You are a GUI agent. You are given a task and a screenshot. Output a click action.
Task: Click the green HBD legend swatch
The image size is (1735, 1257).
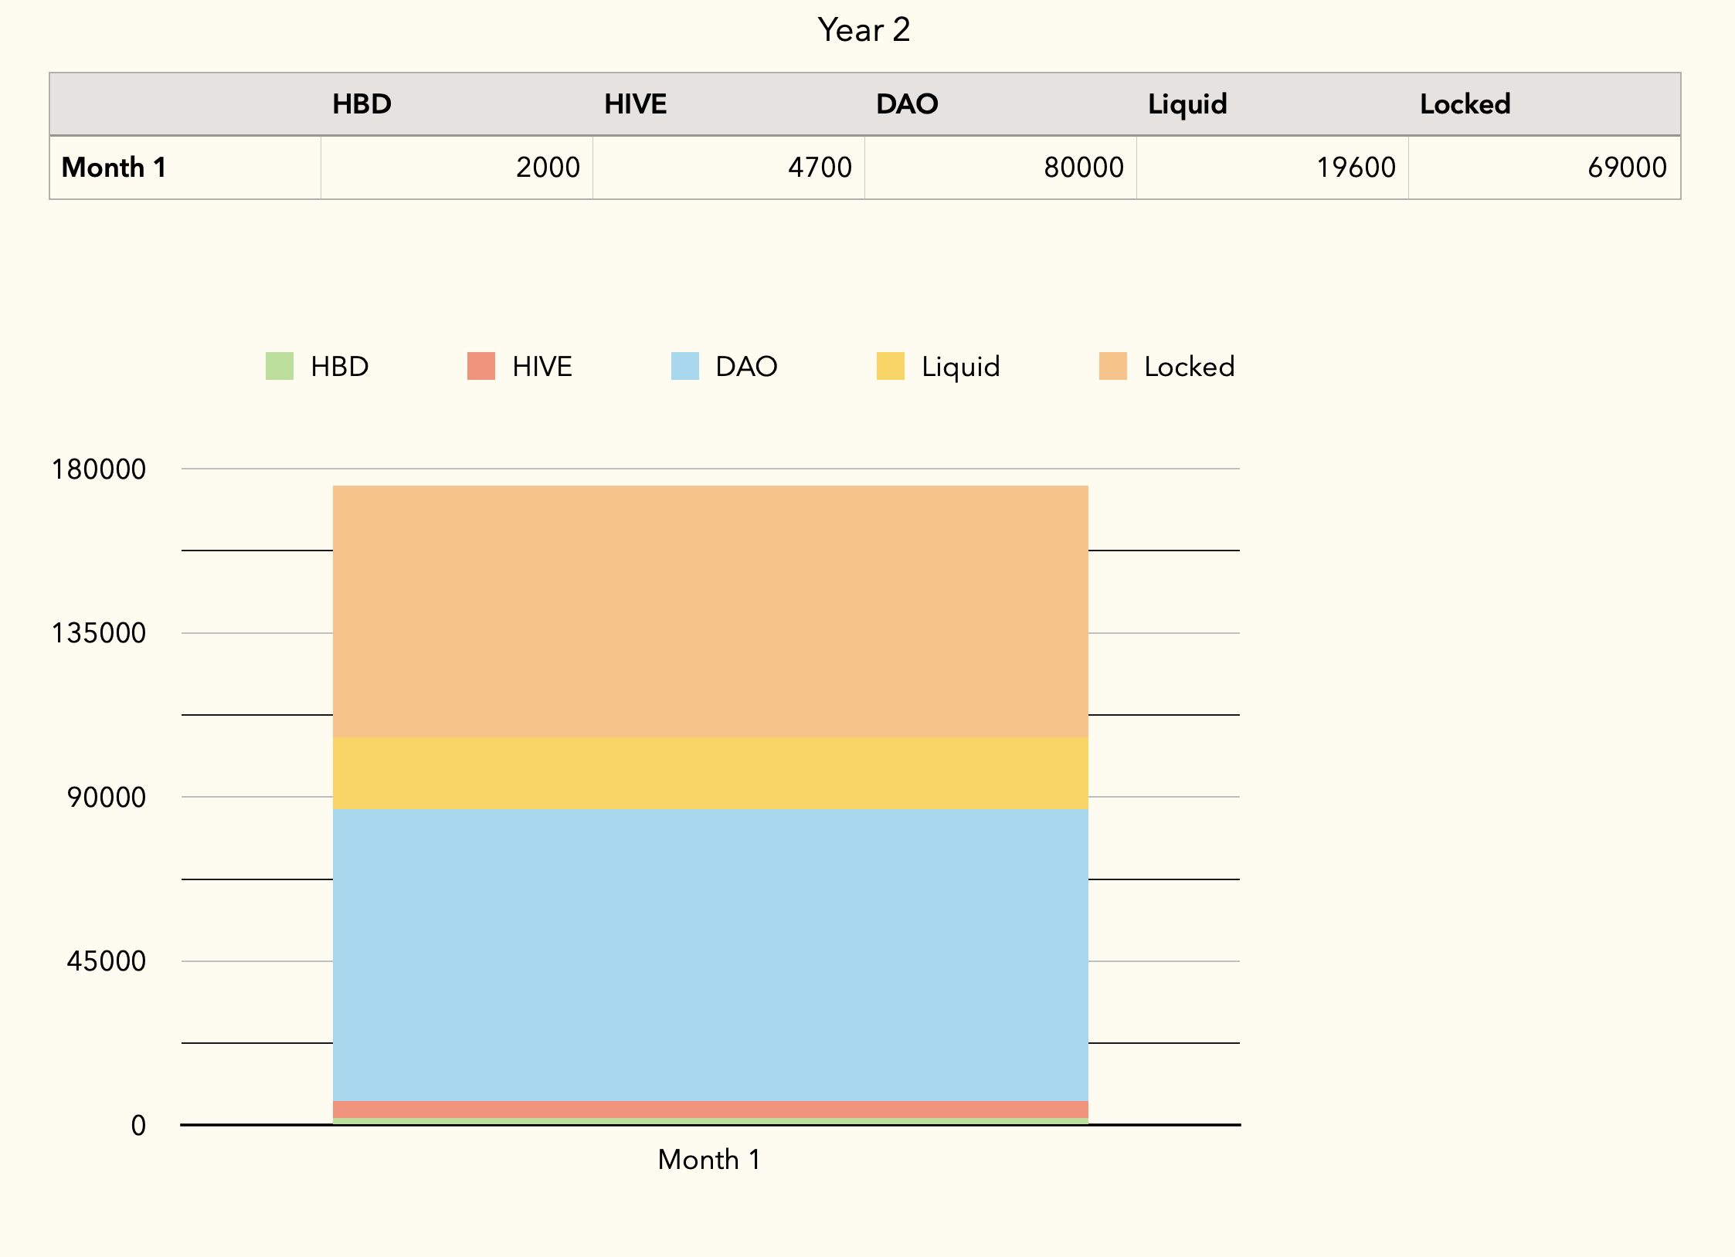coord(279,366)
